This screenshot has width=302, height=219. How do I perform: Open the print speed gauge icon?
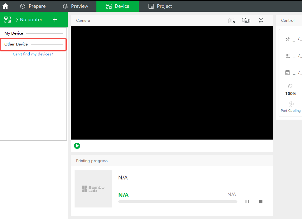tap(291, 86)
